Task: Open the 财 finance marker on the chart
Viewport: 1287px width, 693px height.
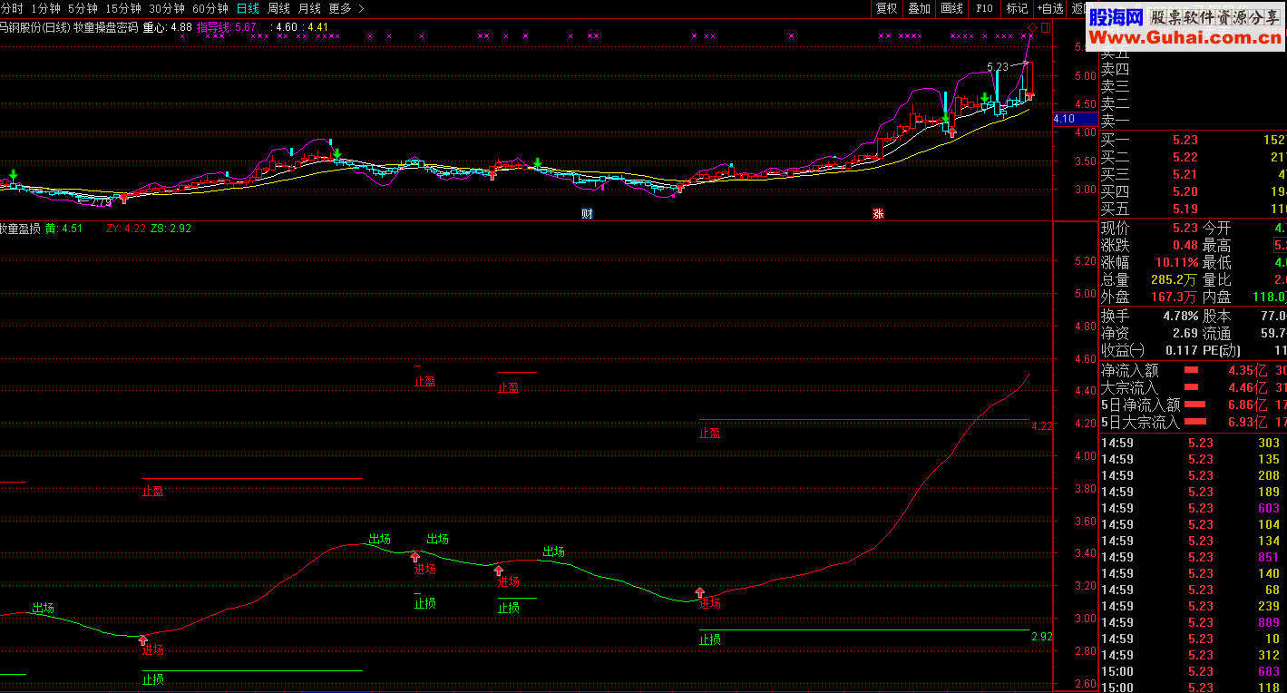Action: click(x=587, y=214)
